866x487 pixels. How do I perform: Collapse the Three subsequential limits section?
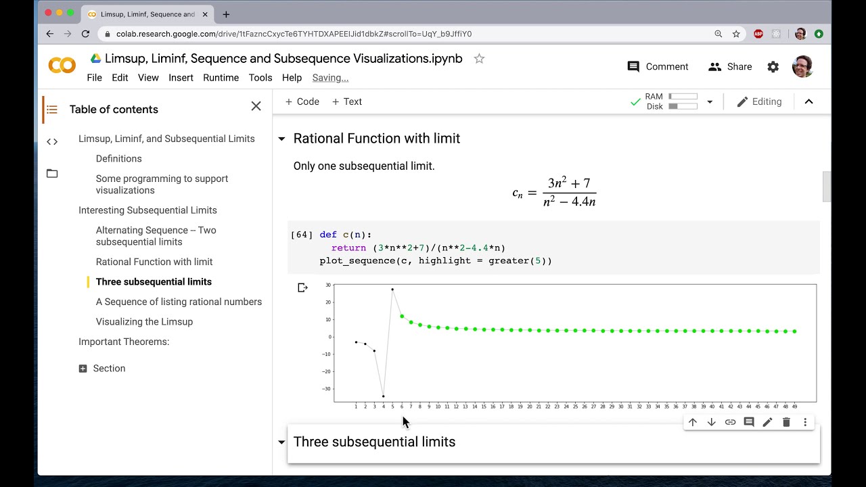[281, 442]
